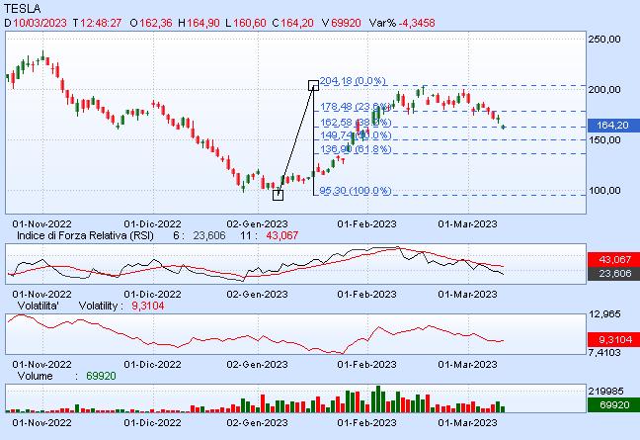Click the blue 164,20 current price badge
The height and width of the screenshot is (440, 640).
613,126
